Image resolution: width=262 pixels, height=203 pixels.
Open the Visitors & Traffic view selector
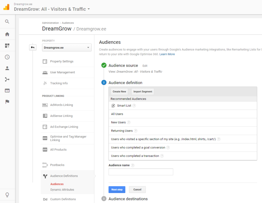(52, 9)
